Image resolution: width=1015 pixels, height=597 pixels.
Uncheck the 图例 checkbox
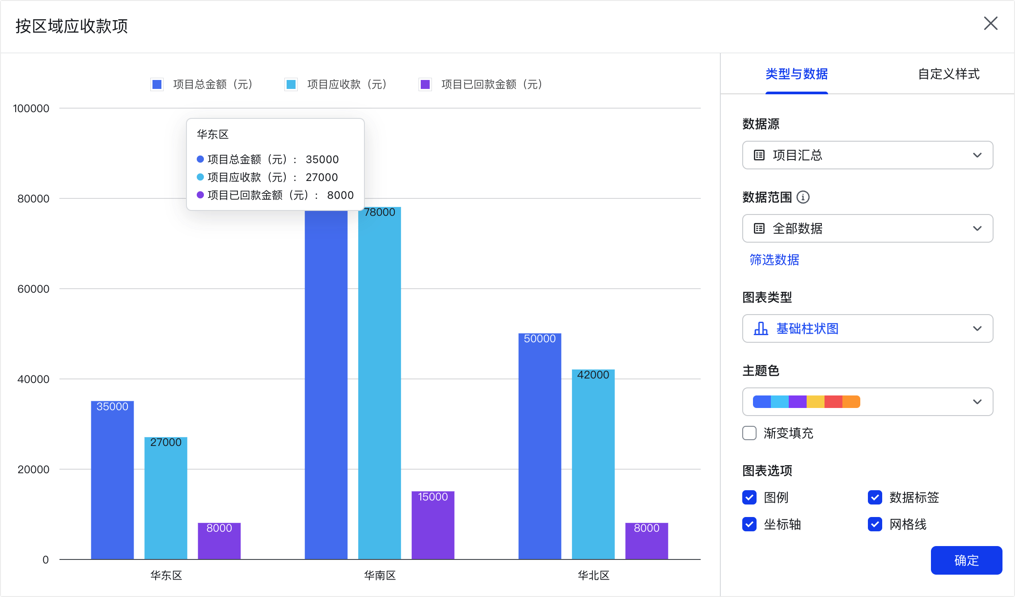pyautogui.click(x=749, y=497)
